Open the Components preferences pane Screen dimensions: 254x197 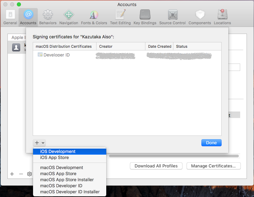pos(200,17)
